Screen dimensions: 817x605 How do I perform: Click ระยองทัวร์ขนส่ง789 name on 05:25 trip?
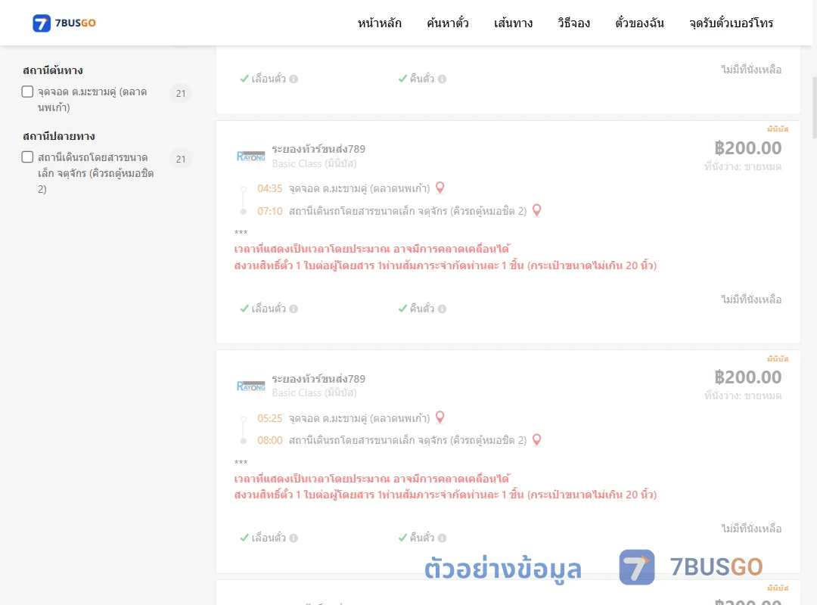tap(318, 379)
